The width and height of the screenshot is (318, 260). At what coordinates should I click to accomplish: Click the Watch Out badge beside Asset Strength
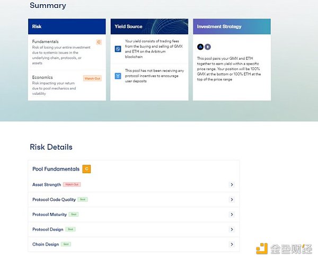point(72,184)
